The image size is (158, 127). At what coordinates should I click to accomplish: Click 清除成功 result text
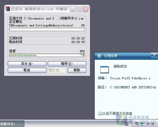[x=120, y=66]
